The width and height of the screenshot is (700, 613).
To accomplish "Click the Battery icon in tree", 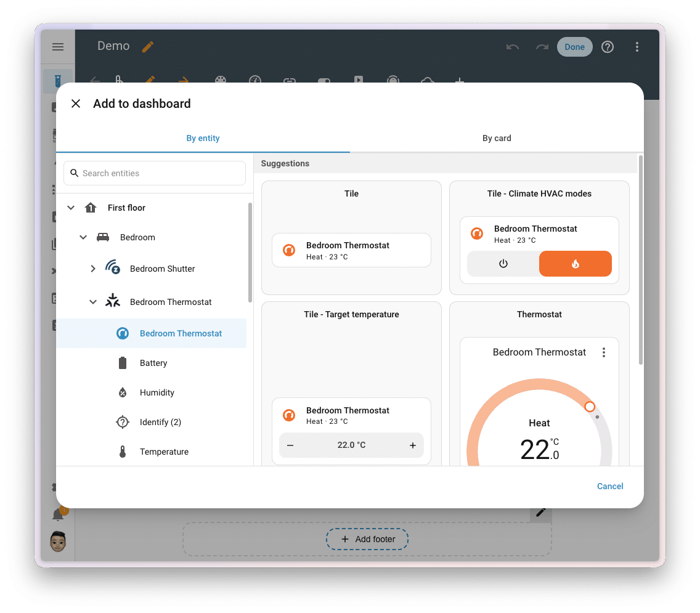I will (x=123, y=363).
